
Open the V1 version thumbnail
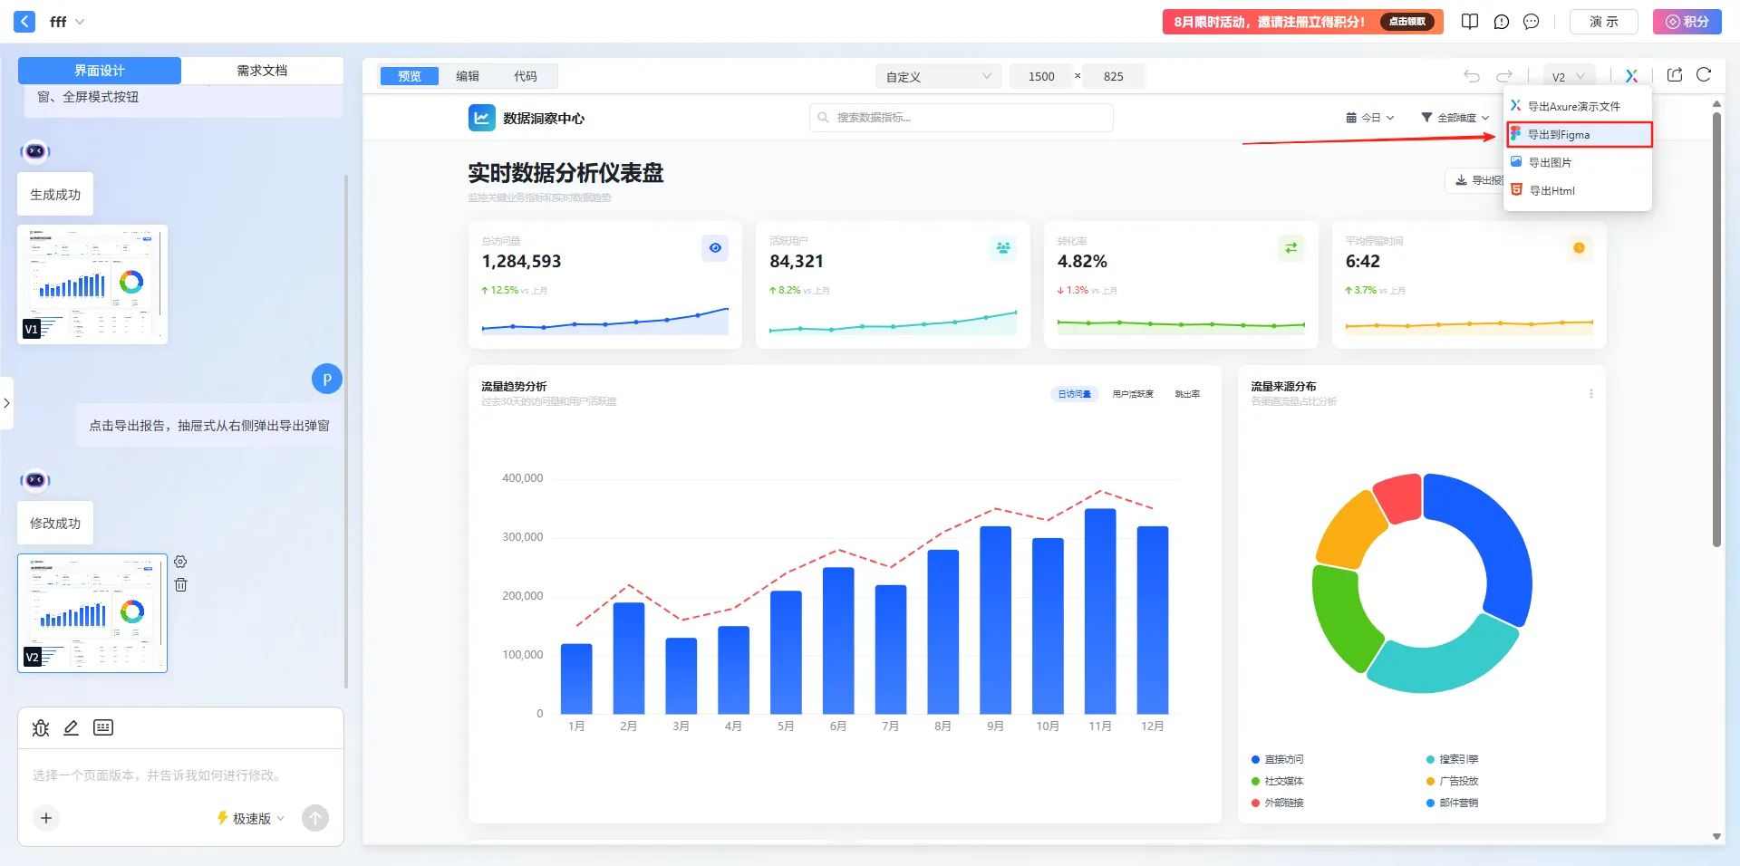[92, 284]
